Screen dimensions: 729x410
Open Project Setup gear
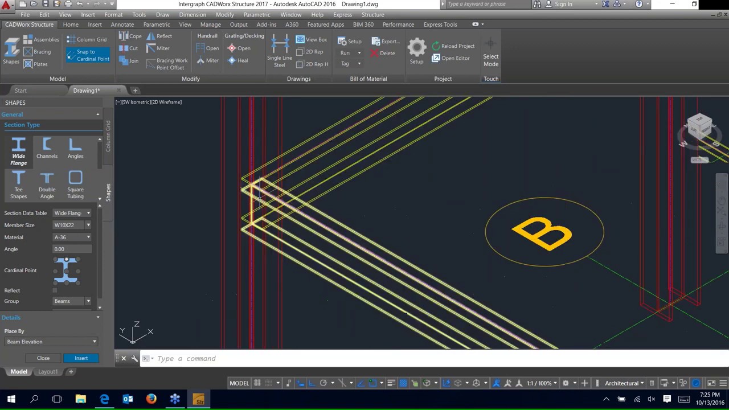pyautogui.click(x=416, y=51)
